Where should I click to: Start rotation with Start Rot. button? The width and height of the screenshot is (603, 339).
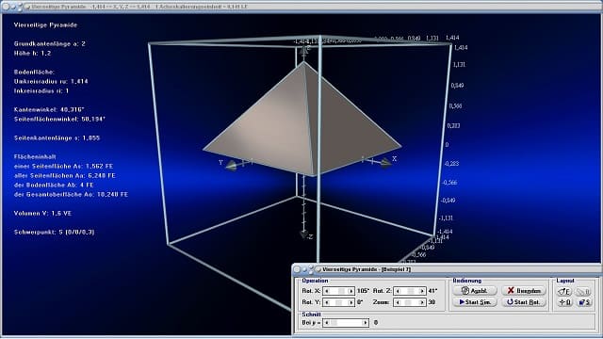coord(524,302)
